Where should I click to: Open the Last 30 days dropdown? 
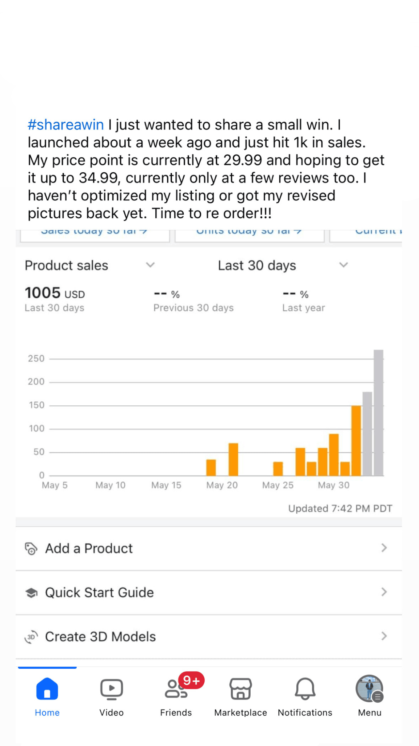pyautogui.click(x=343, y=265)
